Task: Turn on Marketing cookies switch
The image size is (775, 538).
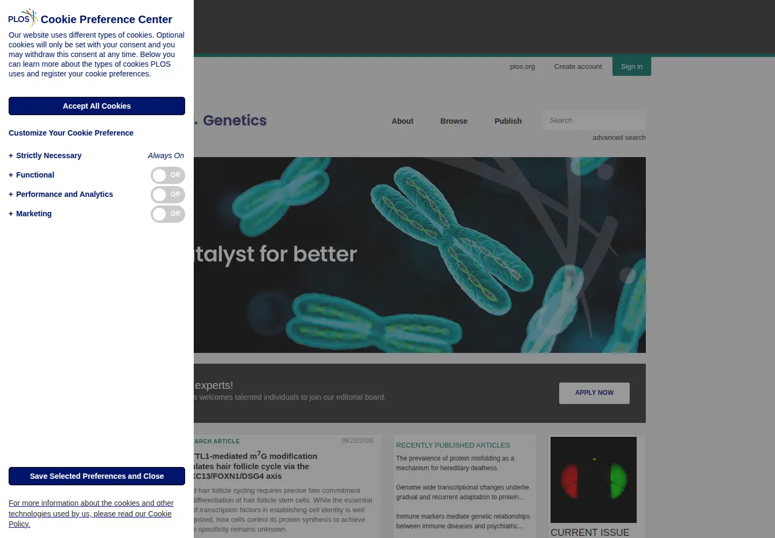Action: (168, 214)
